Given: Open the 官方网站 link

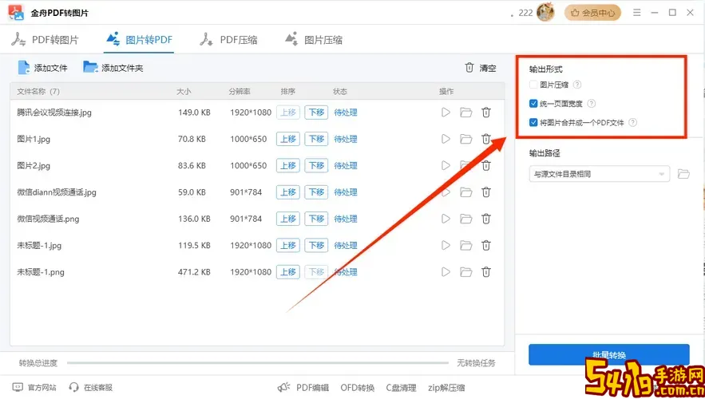Looking at the screenshot, I should (x=34, y=387).
